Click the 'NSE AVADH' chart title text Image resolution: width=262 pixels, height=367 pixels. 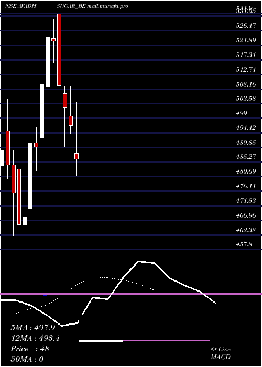click(20, 6)
